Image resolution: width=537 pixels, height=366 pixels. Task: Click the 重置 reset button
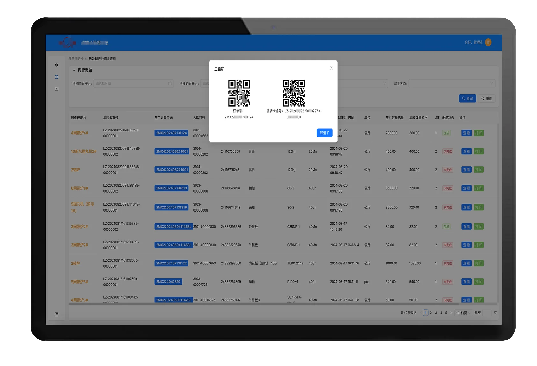486,99
